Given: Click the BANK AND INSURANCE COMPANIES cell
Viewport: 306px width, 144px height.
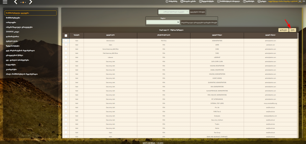Looking at the screenshot, I should [217, 137].
